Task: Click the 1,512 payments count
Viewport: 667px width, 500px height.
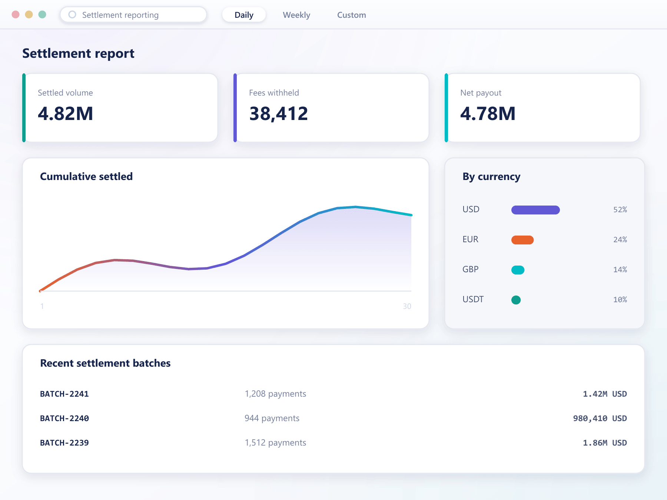Action: (x=275, y=443)
